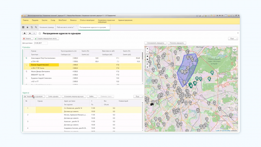Open favorites star in the top toolbar

point(27,27)
